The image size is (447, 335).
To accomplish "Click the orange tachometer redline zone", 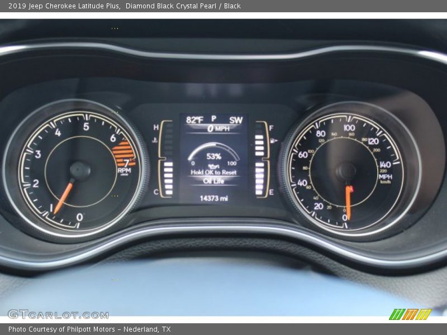I will [x=123, y=153].
